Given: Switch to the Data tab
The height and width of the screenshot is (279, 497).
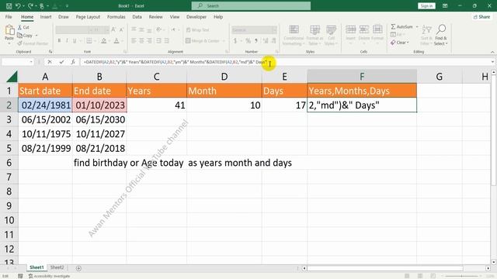Looking at the screenshot, I should pos(137,17).
